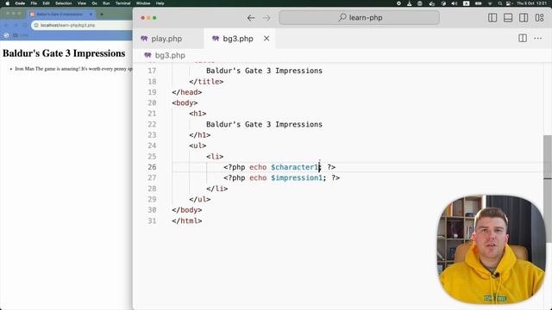552x310 pixels.
Task: Click Baldur's Gate 3 Impressions text on line 17
Action: [x=264, y=71]
